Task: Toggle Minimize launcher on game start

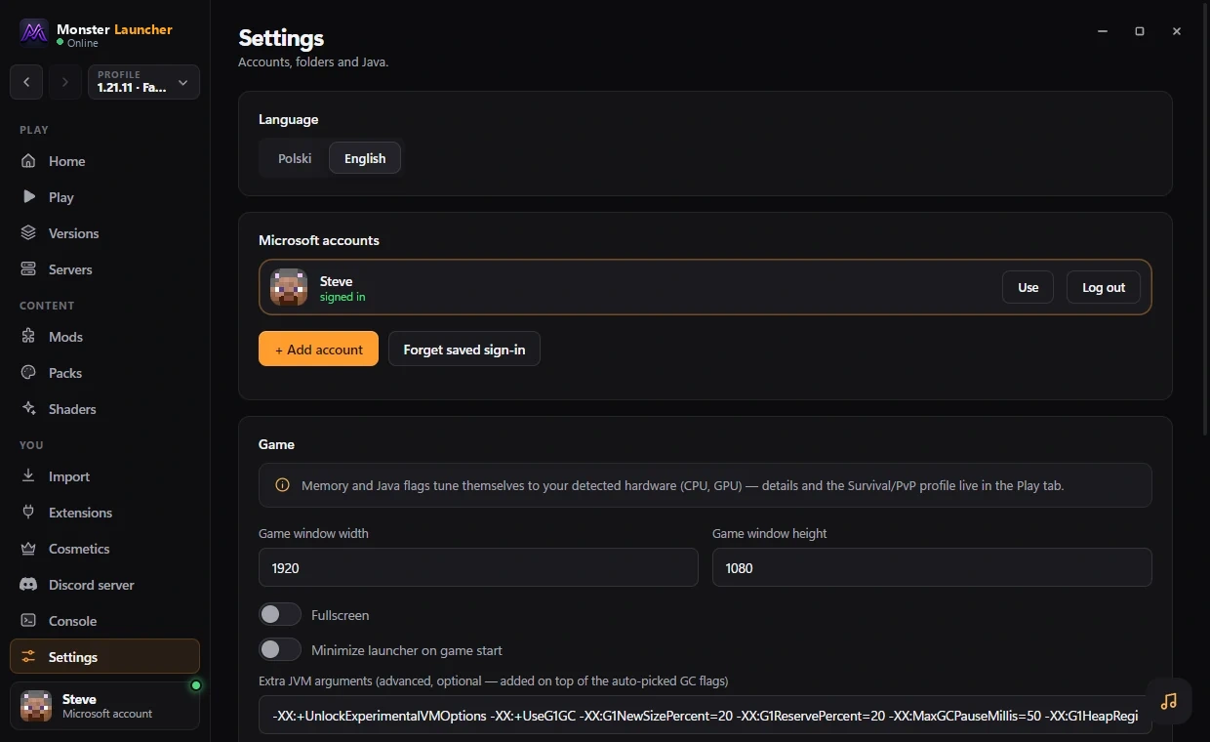Action: pos(280,650)
